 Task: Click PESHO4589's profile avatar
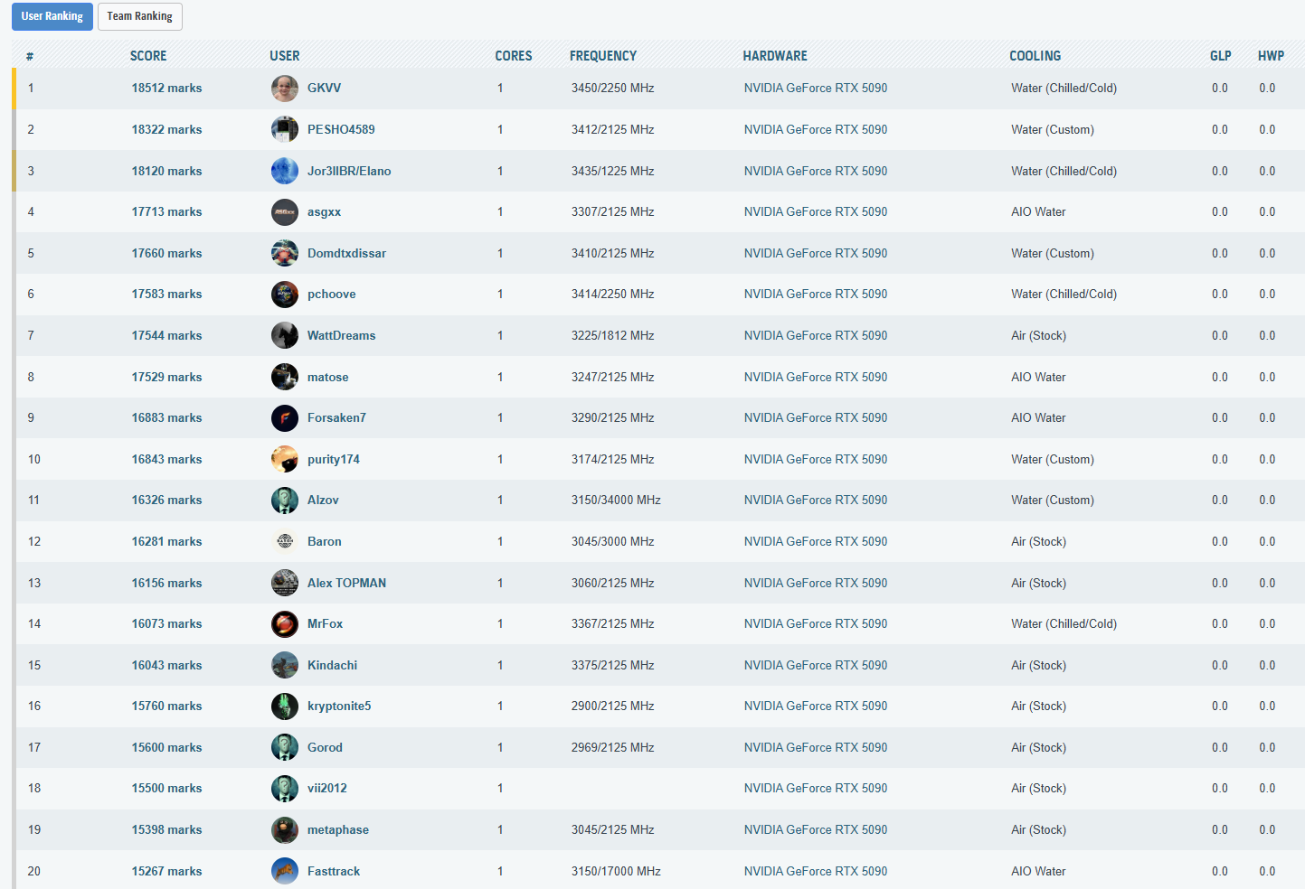coord(284,129)
